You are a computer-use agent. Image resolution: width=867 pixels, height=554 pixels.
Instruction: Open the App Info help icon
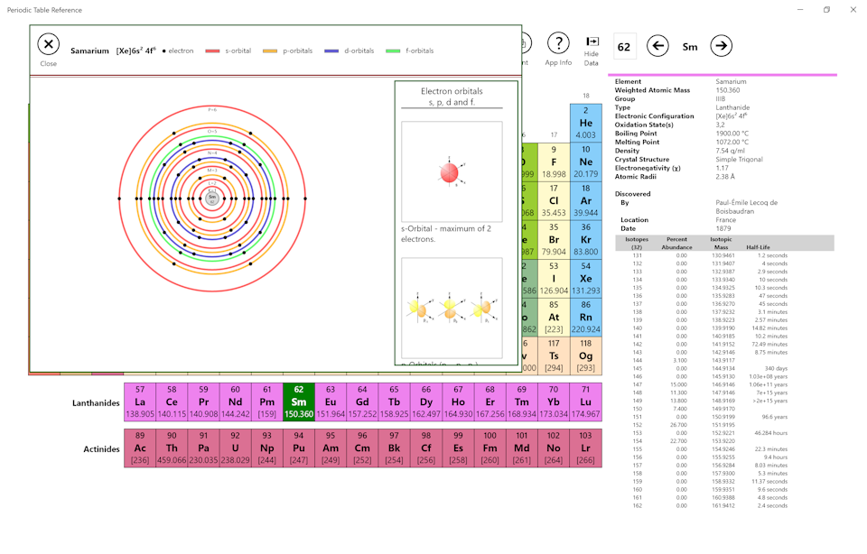[x=558, y=44]
